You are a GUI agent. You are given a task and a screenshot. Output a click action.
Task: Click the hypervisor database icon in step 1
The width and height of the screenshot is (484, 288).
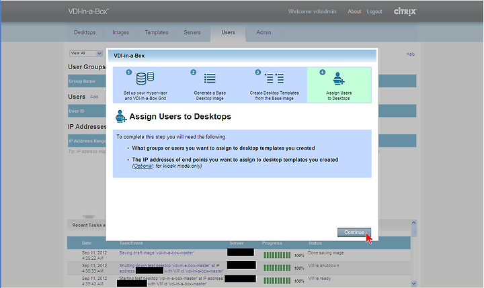click(145, 78)
